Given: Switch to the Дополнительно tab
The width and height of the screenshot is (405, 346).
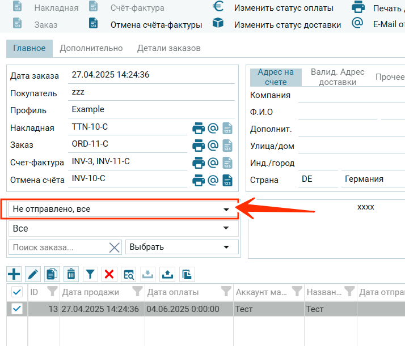Looking at the screenshot, I should click(91, 49).
